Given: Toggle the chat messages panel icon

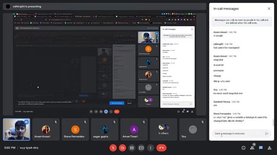Looking at the screenshot, I should pyautogui.click(x=261, y=148).
